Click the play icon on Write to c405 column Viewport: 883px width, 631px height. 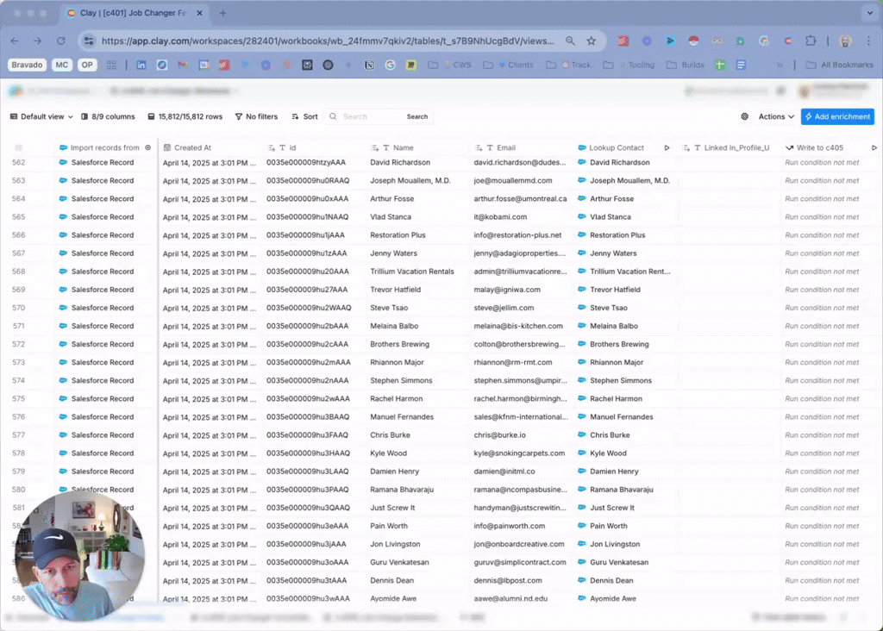click(874, 147)
